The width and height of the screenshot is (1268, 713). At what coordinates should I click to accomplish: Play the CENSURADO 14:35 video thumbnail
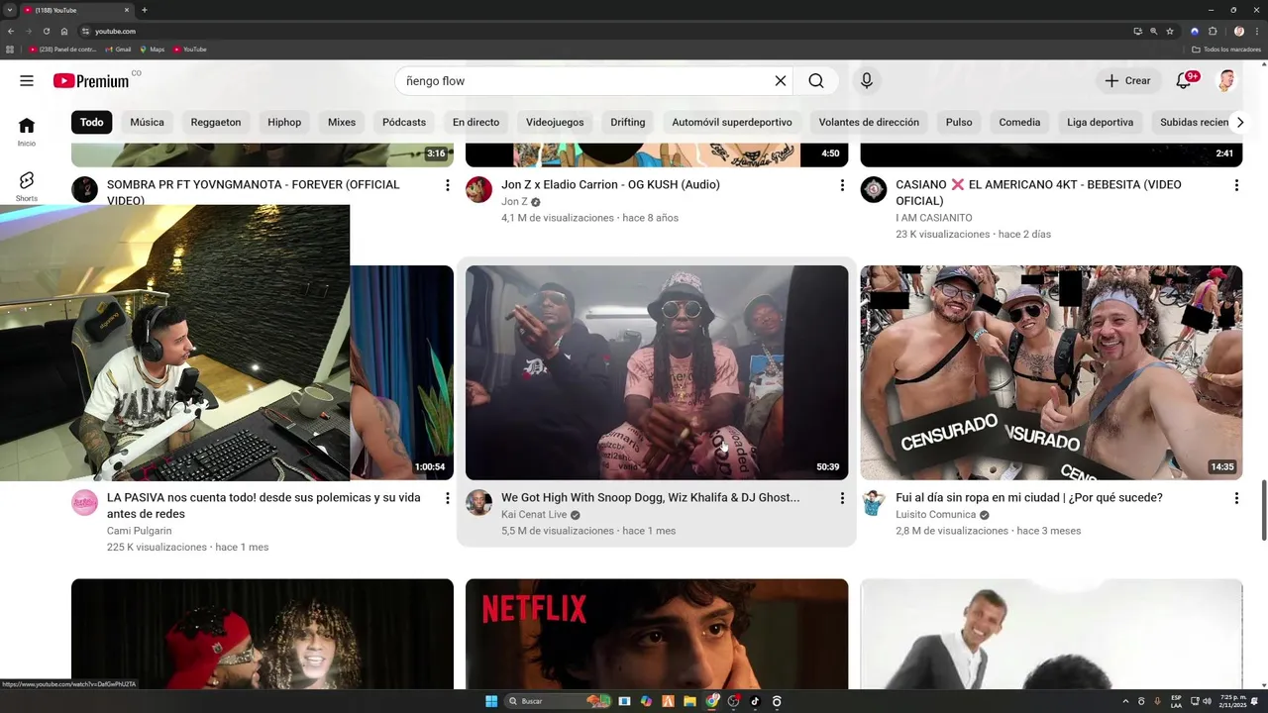click(1051, 372)
